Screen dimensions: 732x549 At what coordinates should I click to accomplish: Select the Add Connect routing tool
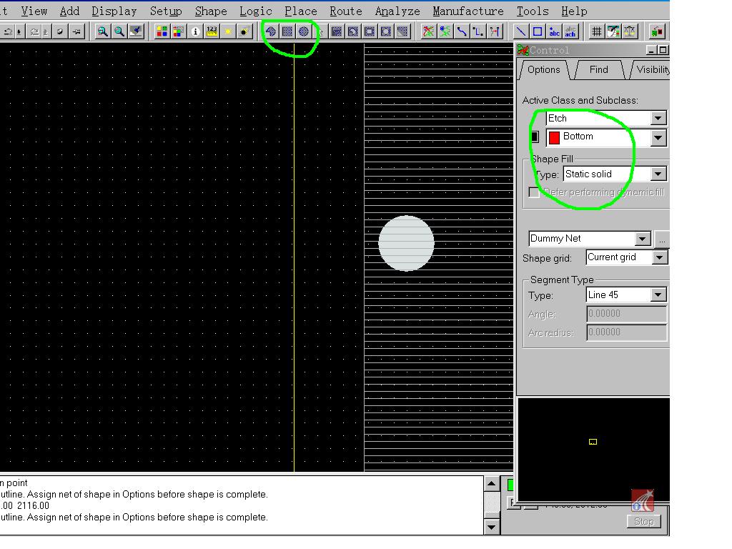pos(461,31)
